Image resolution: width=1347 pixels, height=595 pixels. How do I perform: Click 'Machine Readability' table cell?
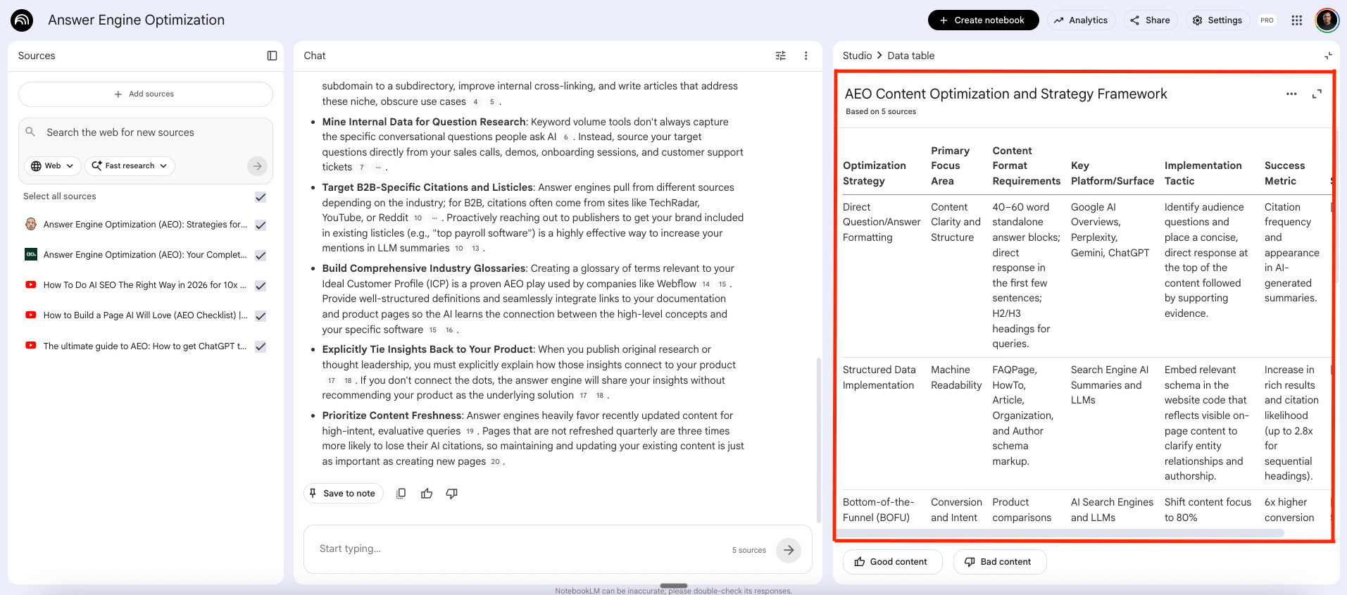pyautogui.click(x=956, y=377)
